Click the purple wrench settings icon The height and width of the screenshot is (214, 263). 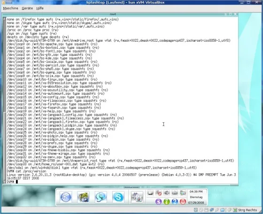click(158, 202)
